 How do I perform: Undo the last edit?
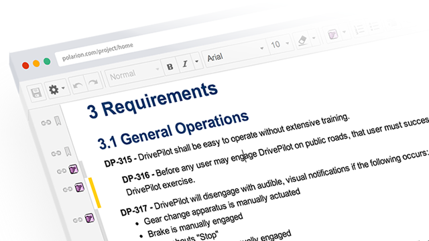(78, 86)
